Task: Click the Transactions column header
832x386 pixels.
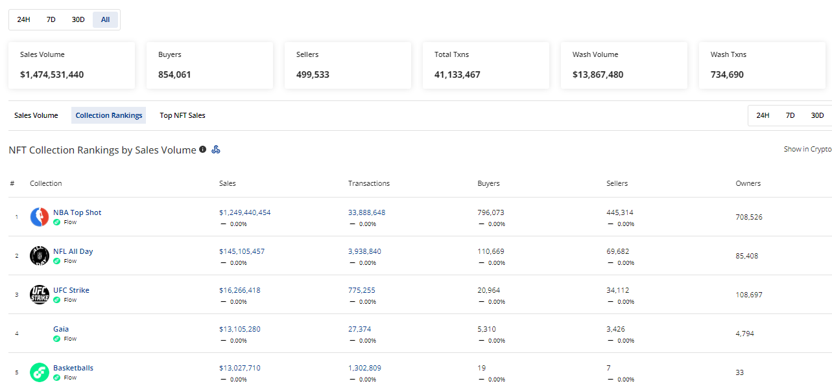Action: pos(369,183)
